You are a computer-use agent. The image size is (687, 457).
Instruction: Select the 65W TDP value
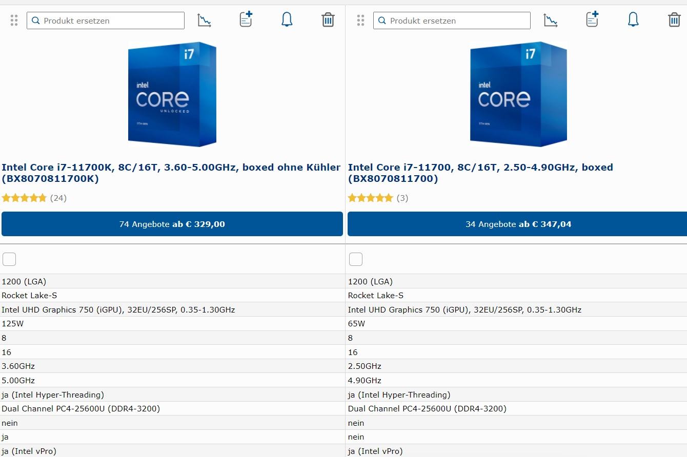pos(357,324)
